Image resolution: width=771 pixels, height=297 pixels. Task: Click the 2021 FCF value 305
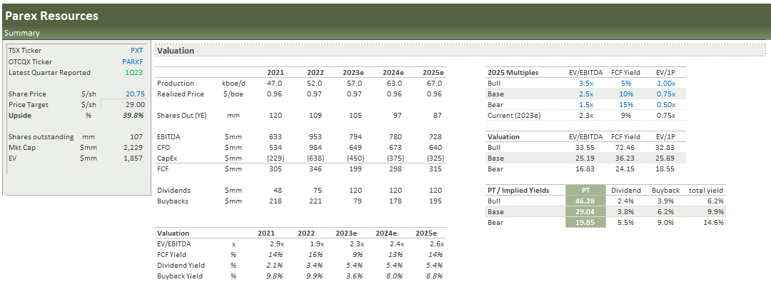(x=276, y=169)
